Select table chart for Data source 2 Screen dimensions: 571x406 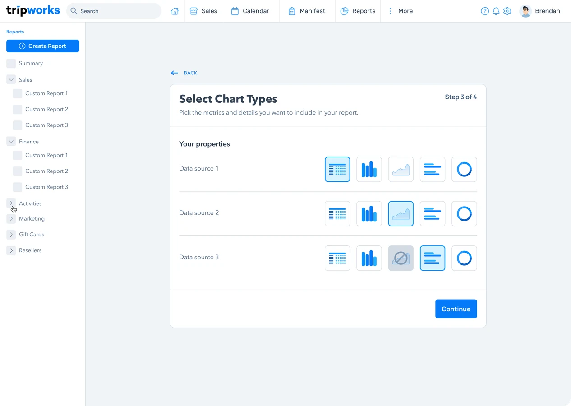click(x=337, y=214)
